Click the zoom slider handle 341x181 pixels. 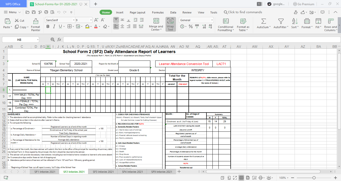click(314, 178)
